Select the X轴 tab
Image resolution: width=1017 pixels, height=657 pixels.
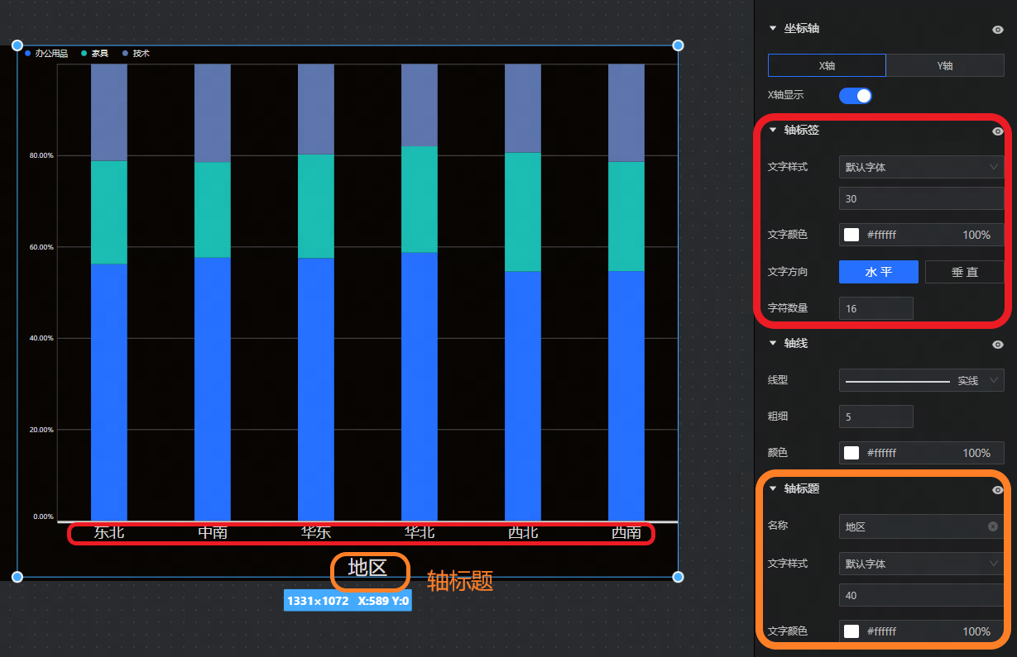click(827, 65)
